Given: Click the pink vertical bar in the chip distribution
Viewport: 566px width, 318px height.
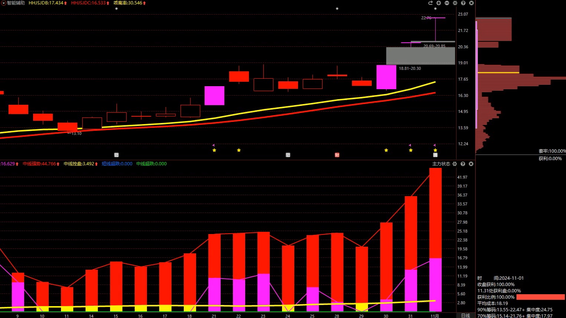Looking at the screenshot, I should (x=477, y=74).
